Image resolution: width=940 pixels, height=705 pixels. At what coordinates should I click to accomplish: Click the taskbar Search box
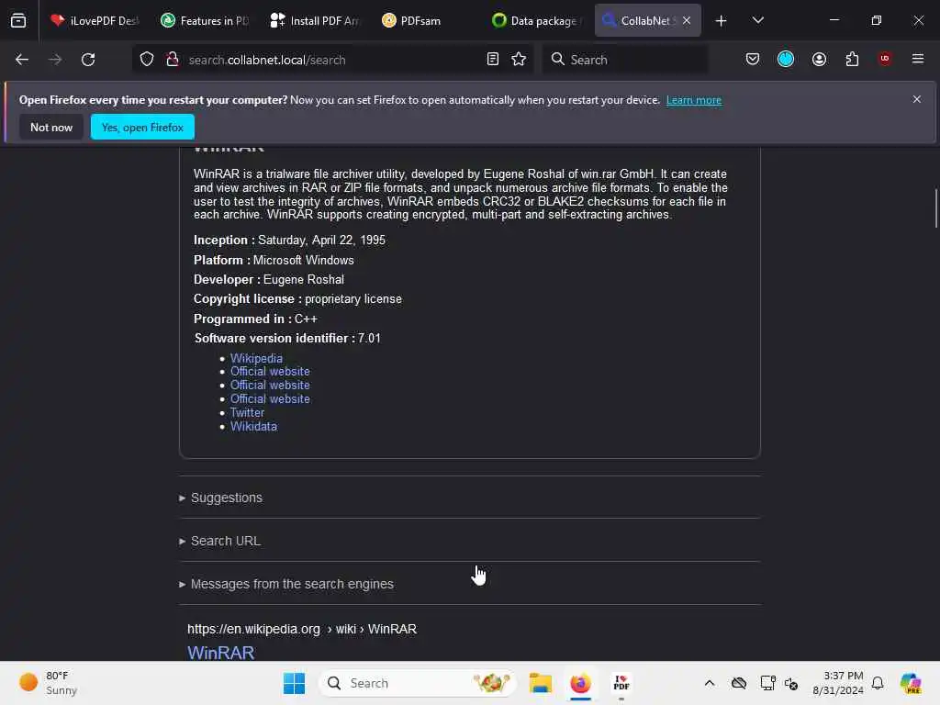418,683
